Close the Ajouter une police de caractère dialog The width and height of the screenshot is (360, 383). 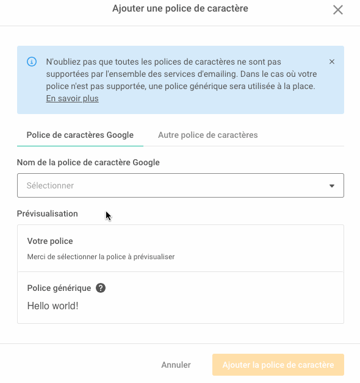[338, 10]
